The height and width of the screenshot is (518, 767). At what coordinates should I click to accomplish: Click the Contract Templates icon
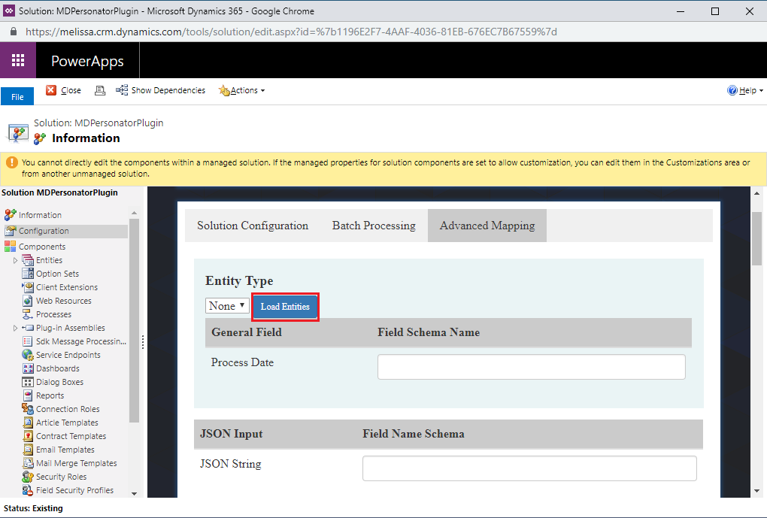pyautogui.click(x=28, y=436)
